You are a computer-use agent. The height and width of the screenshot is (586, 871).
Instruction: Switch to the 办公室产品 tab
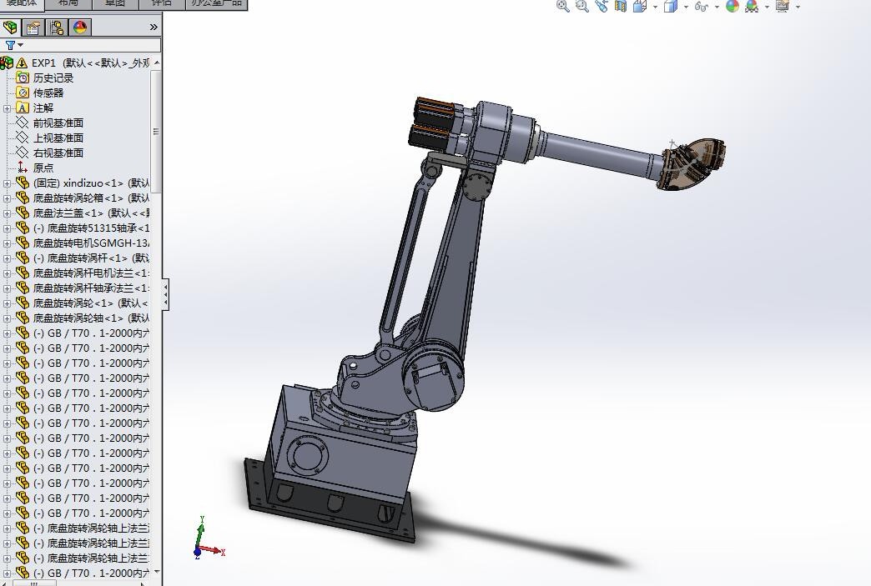(x=216, y=3)
